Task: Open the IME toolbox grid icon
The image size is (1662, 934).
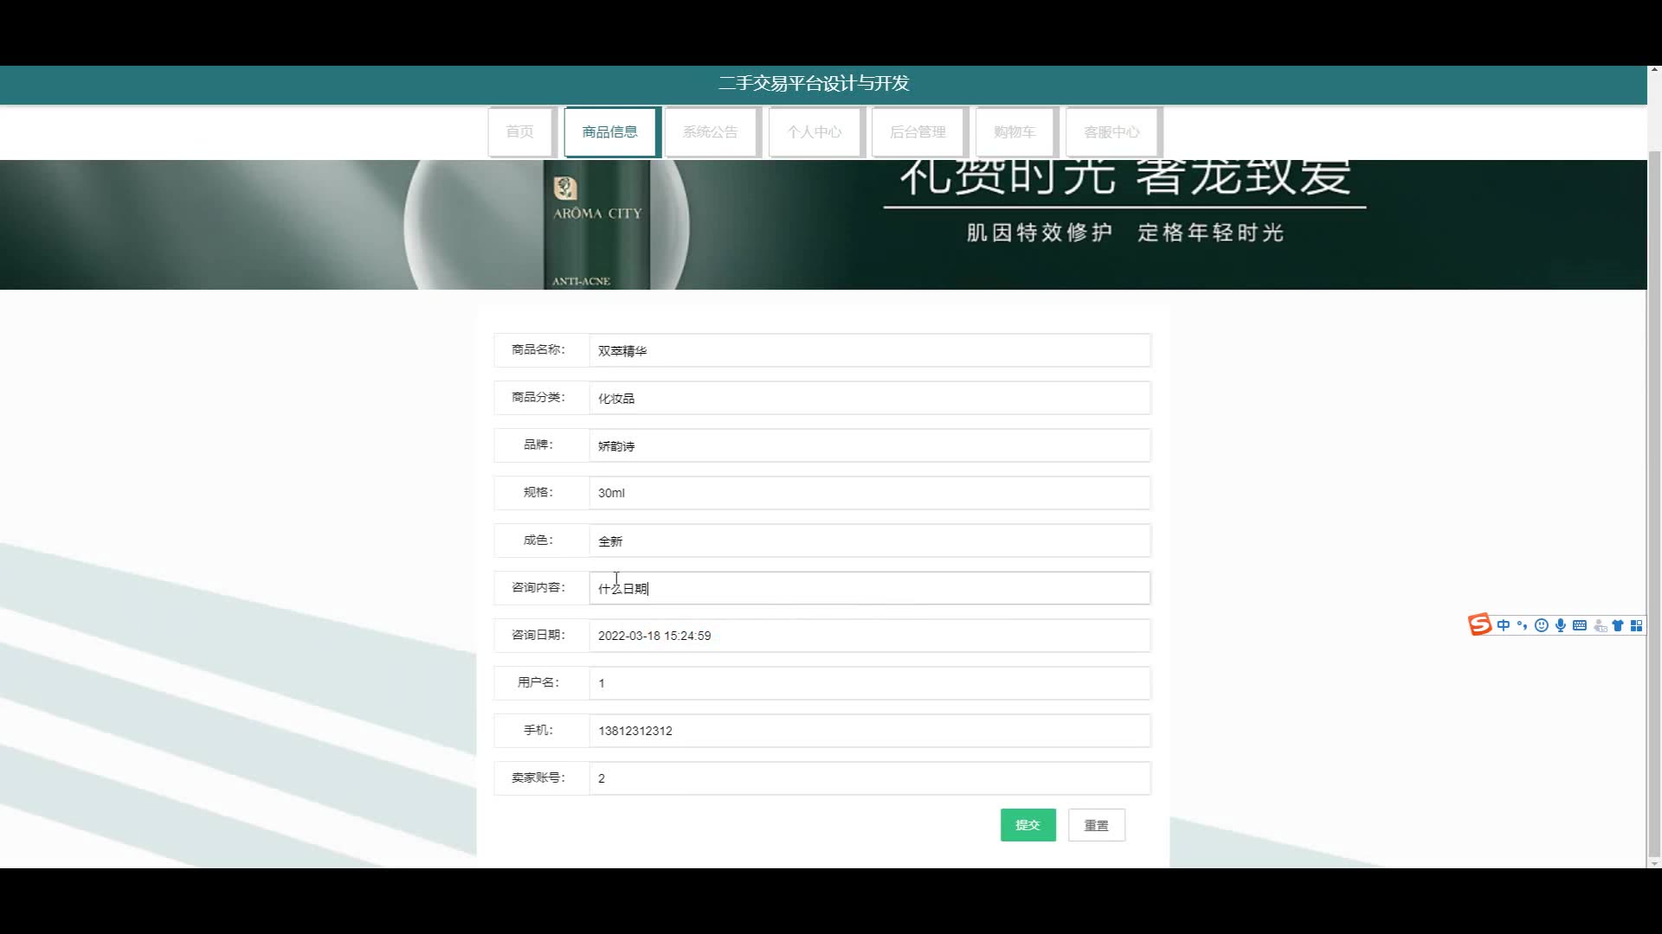Action: pyautogui.click(x=1636, y=625)
